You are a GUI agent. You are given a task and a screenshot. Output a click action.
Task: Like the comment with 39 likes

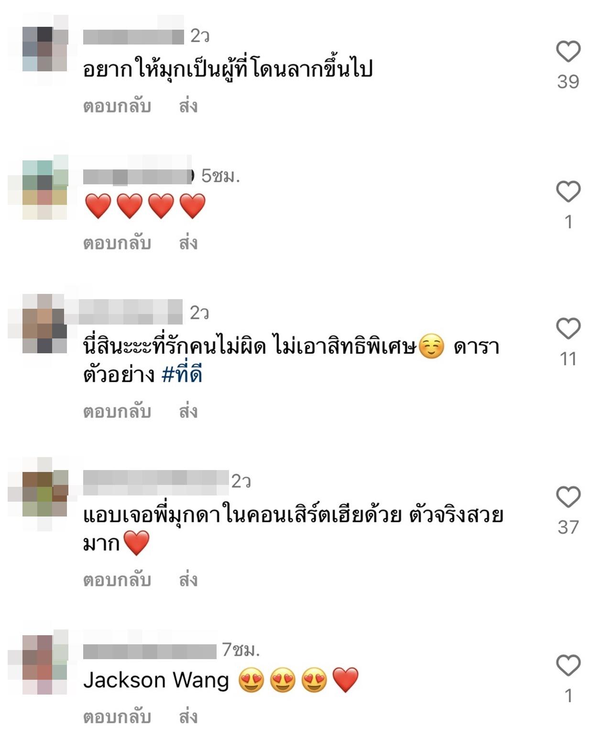coord(568,51)
